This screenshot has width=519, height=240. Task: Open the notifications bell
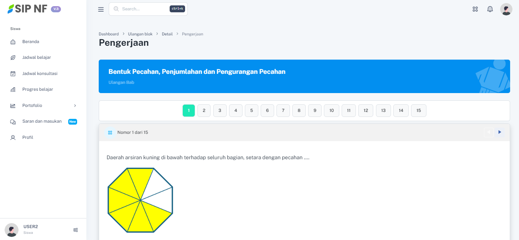tap(490, 9)
